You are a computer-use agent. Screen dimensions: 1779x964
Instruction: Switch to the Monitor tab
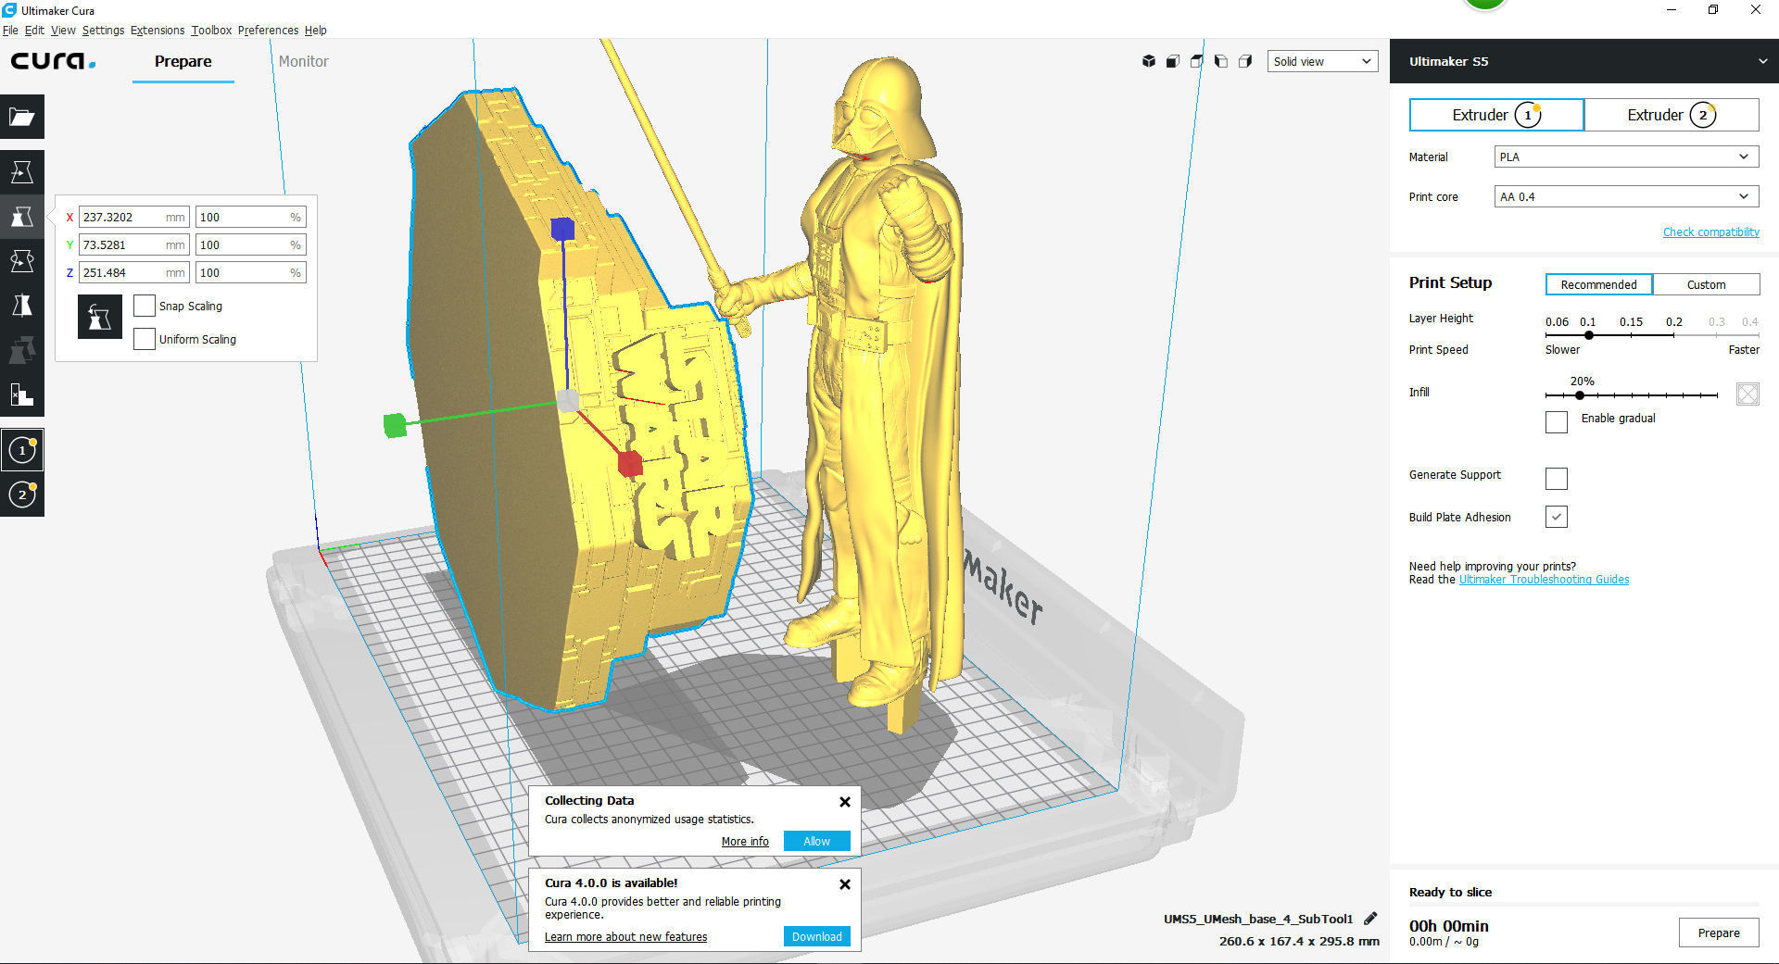(x=303, y=61)
